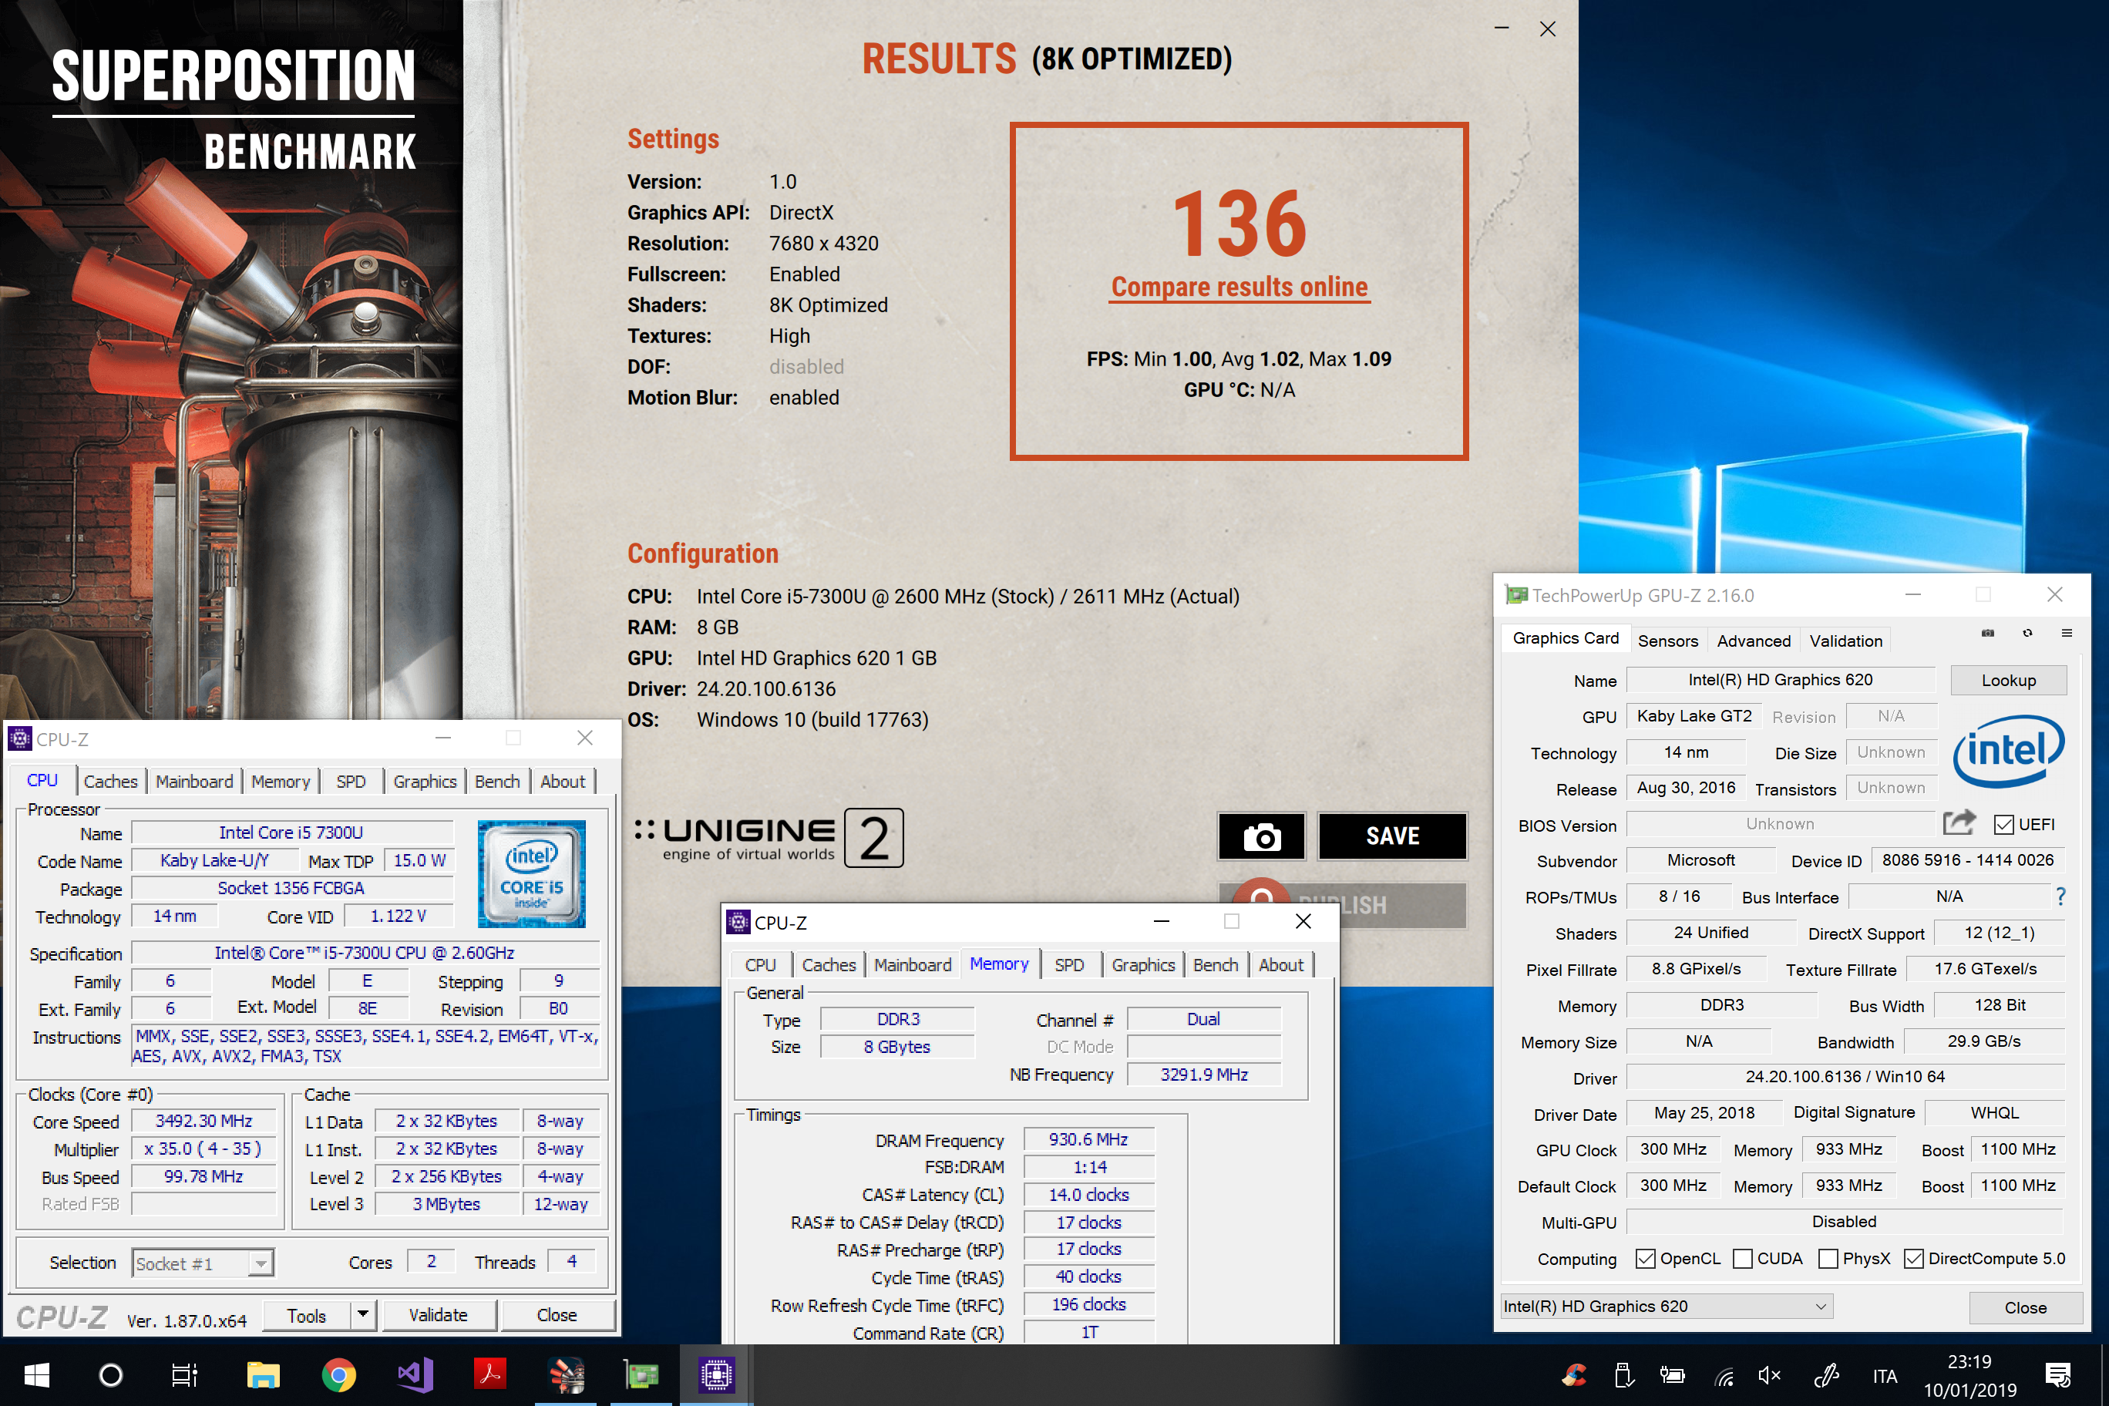Click the muted volume tray icon

point(1769,1375)
